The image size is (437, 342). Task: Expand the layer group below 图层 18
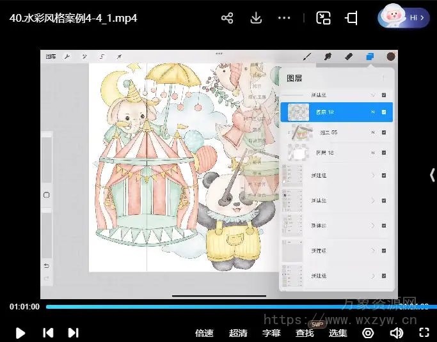tap(372, 175)
